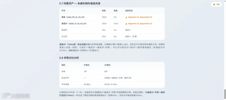Click the 平均步距 row label
Image resolution: width=226 pixels, height=100 pixels.
[x=65, y=84]
